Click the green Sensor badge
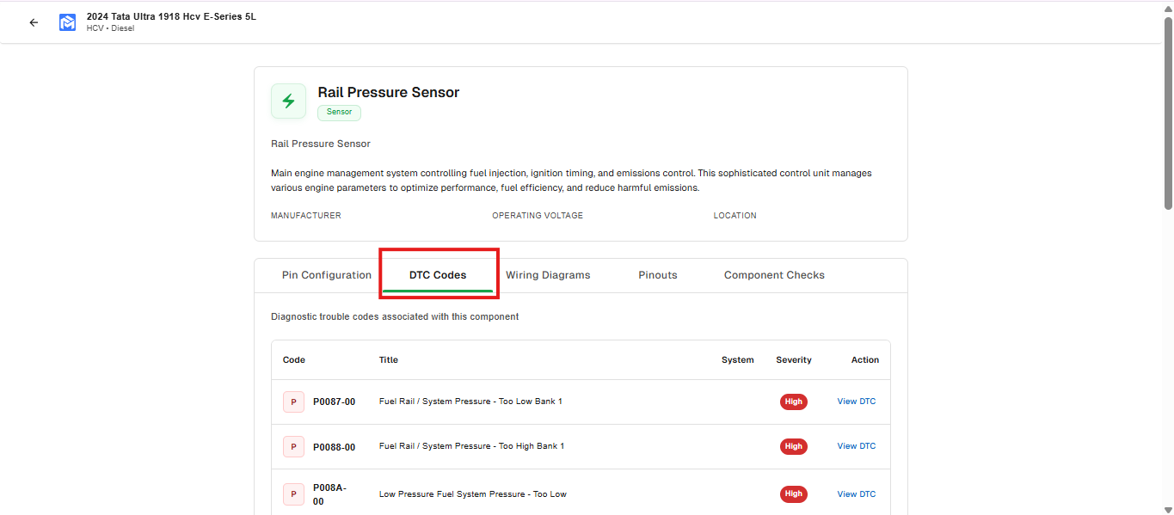The height and width of the screenshot is (515, 1174). pos(339,112)
